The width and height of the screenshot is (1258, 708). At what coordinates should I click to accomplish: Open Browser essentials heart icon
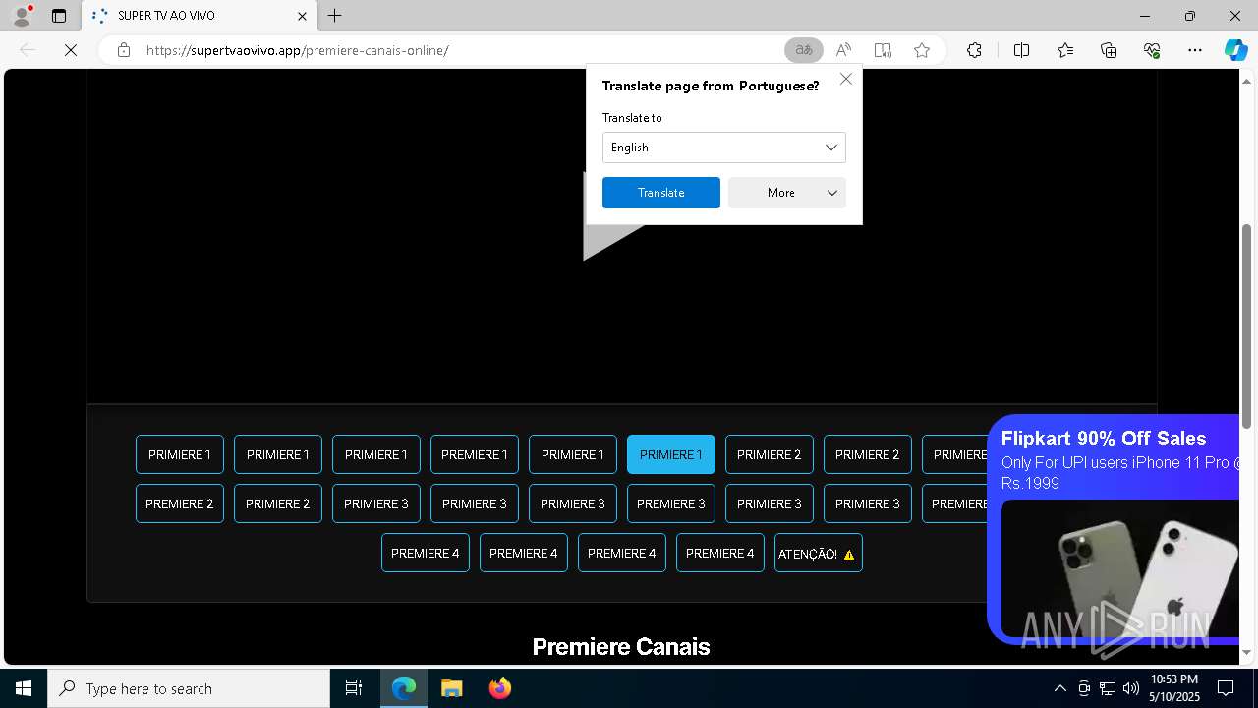(x=1152, y=50)
